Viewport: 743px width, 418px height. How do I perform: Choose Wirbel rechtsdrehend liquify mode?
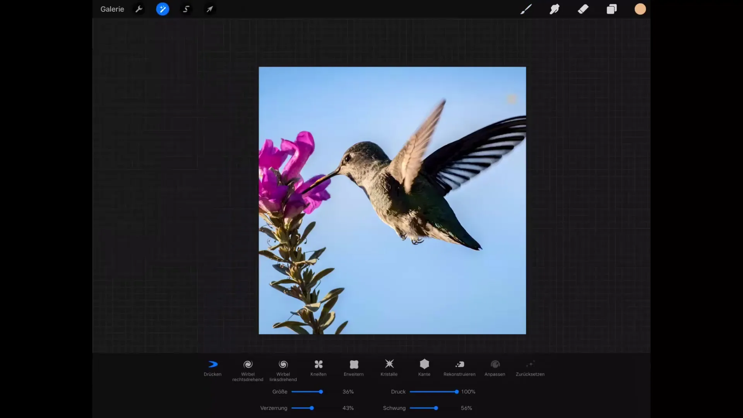tap(248, 371)
